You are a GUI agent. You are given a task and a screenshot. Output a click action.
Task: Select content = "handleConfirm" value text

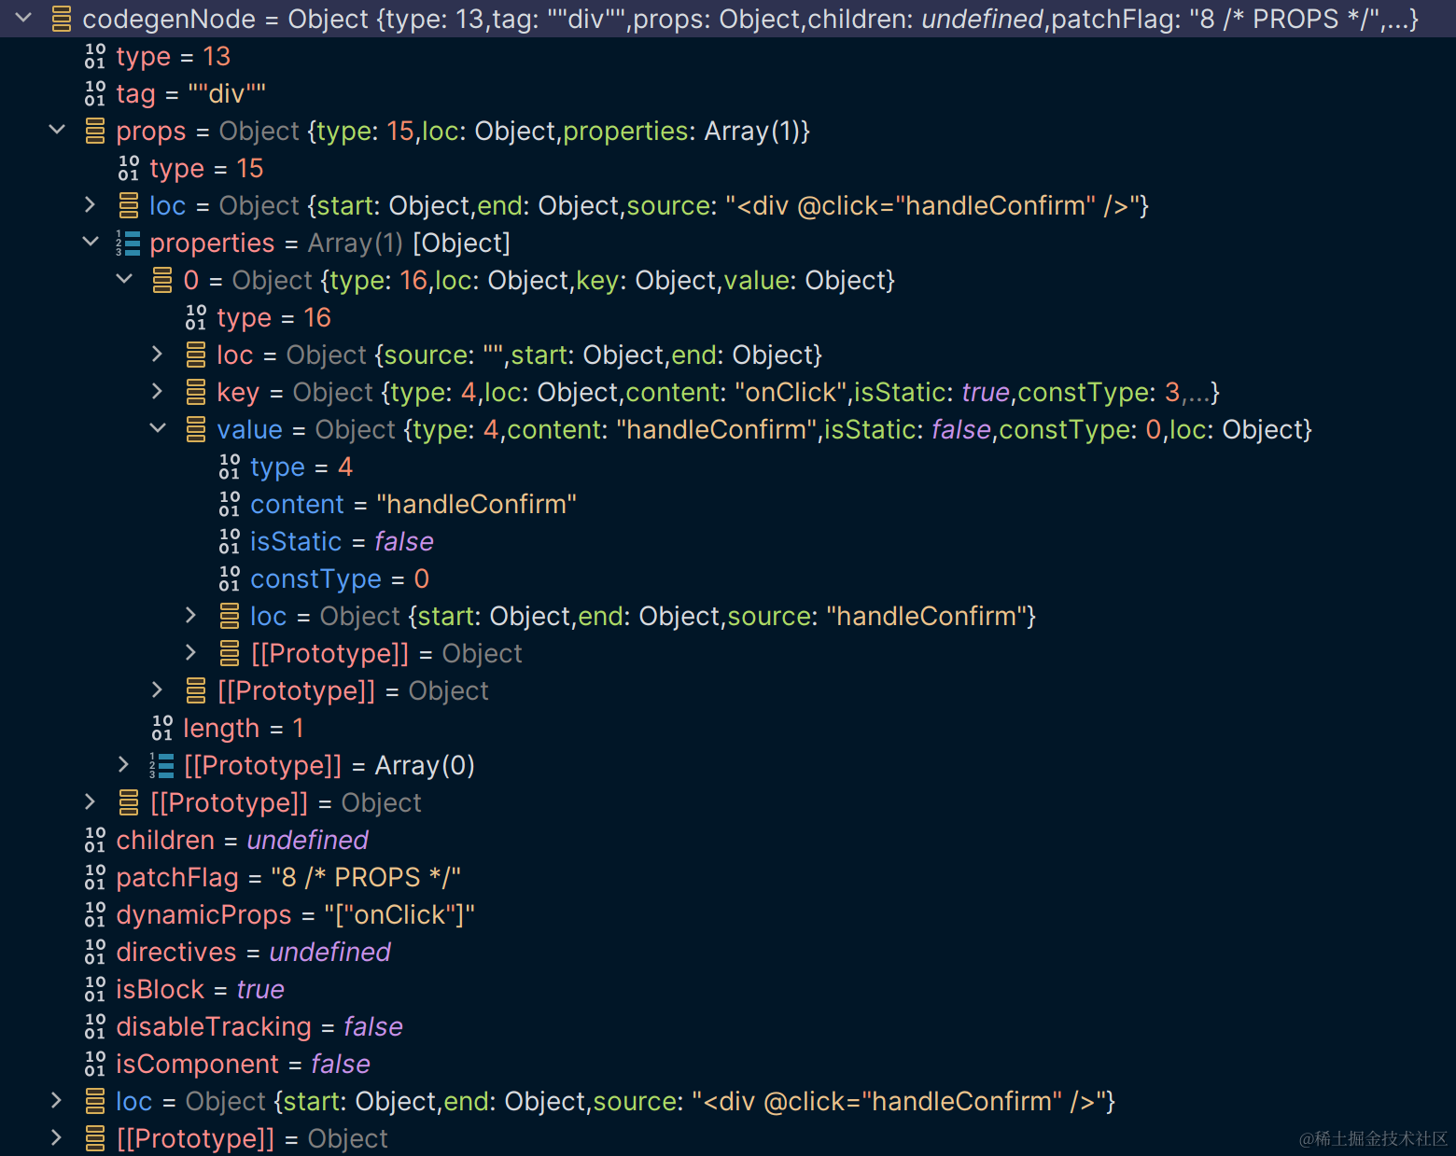click(x=476, y=504)
